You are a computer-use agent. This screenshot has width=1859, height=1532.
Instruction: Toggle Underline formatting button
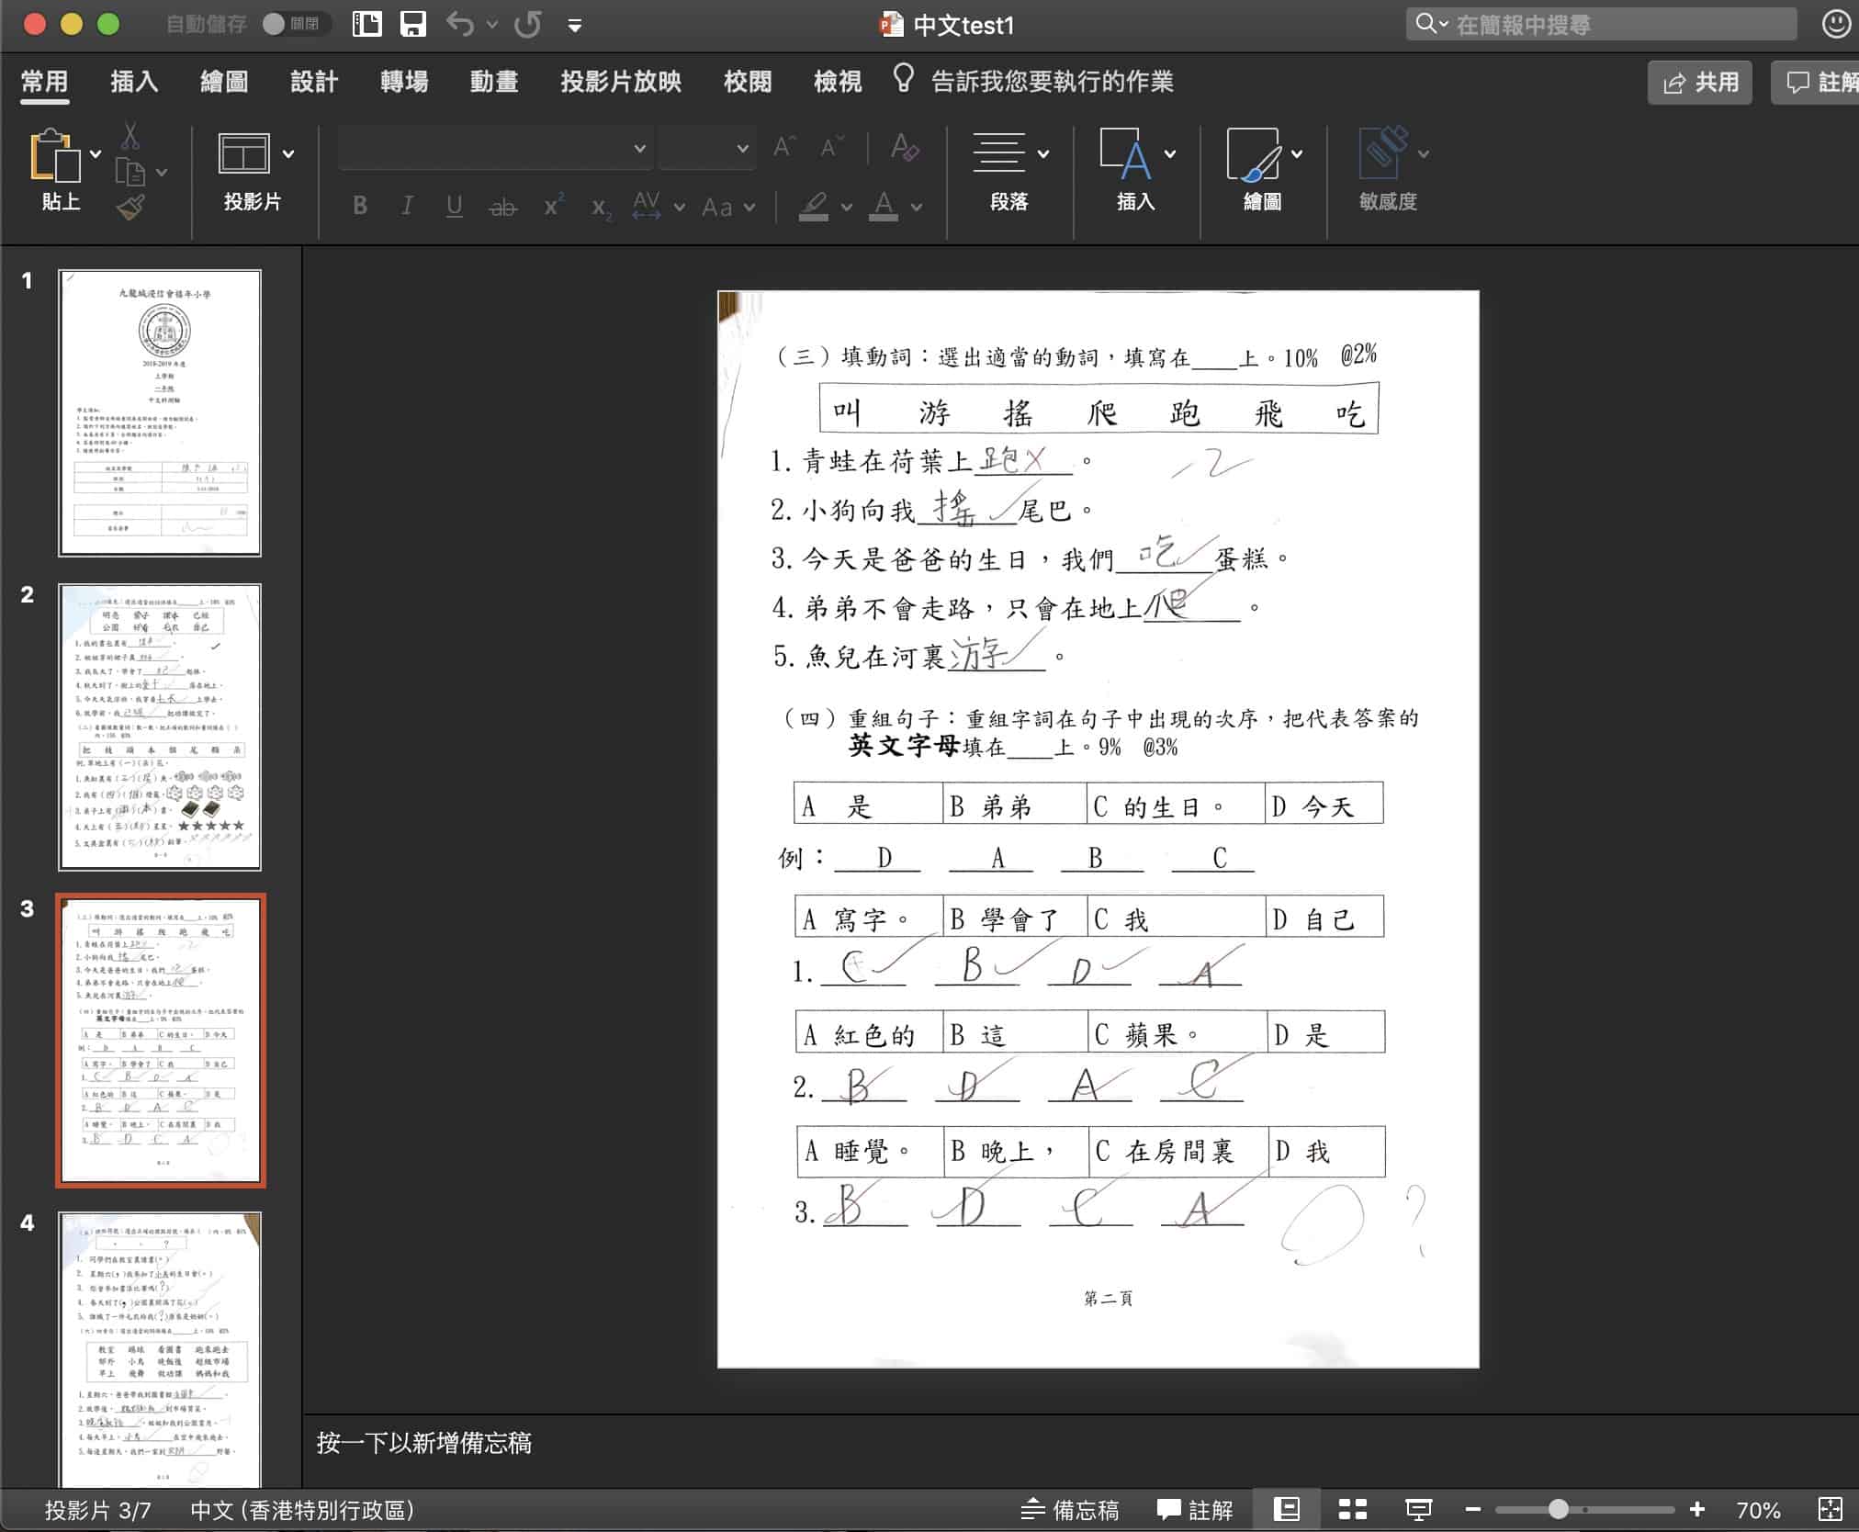tap(456, 202)
